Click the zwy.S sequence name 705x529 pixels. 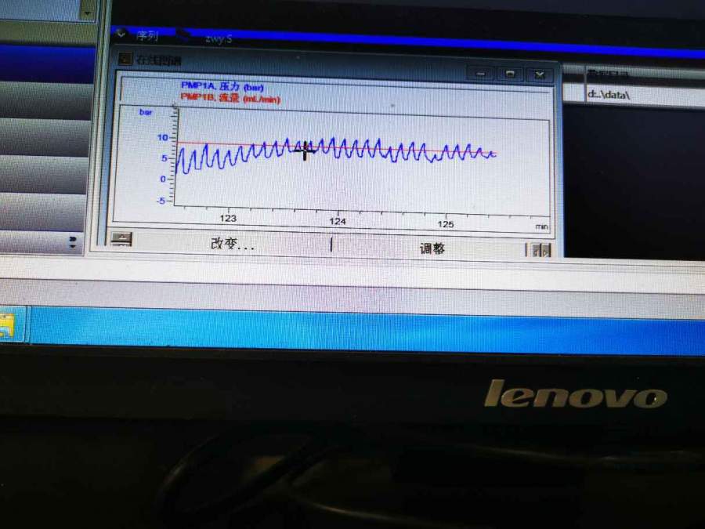click(219, 38)
